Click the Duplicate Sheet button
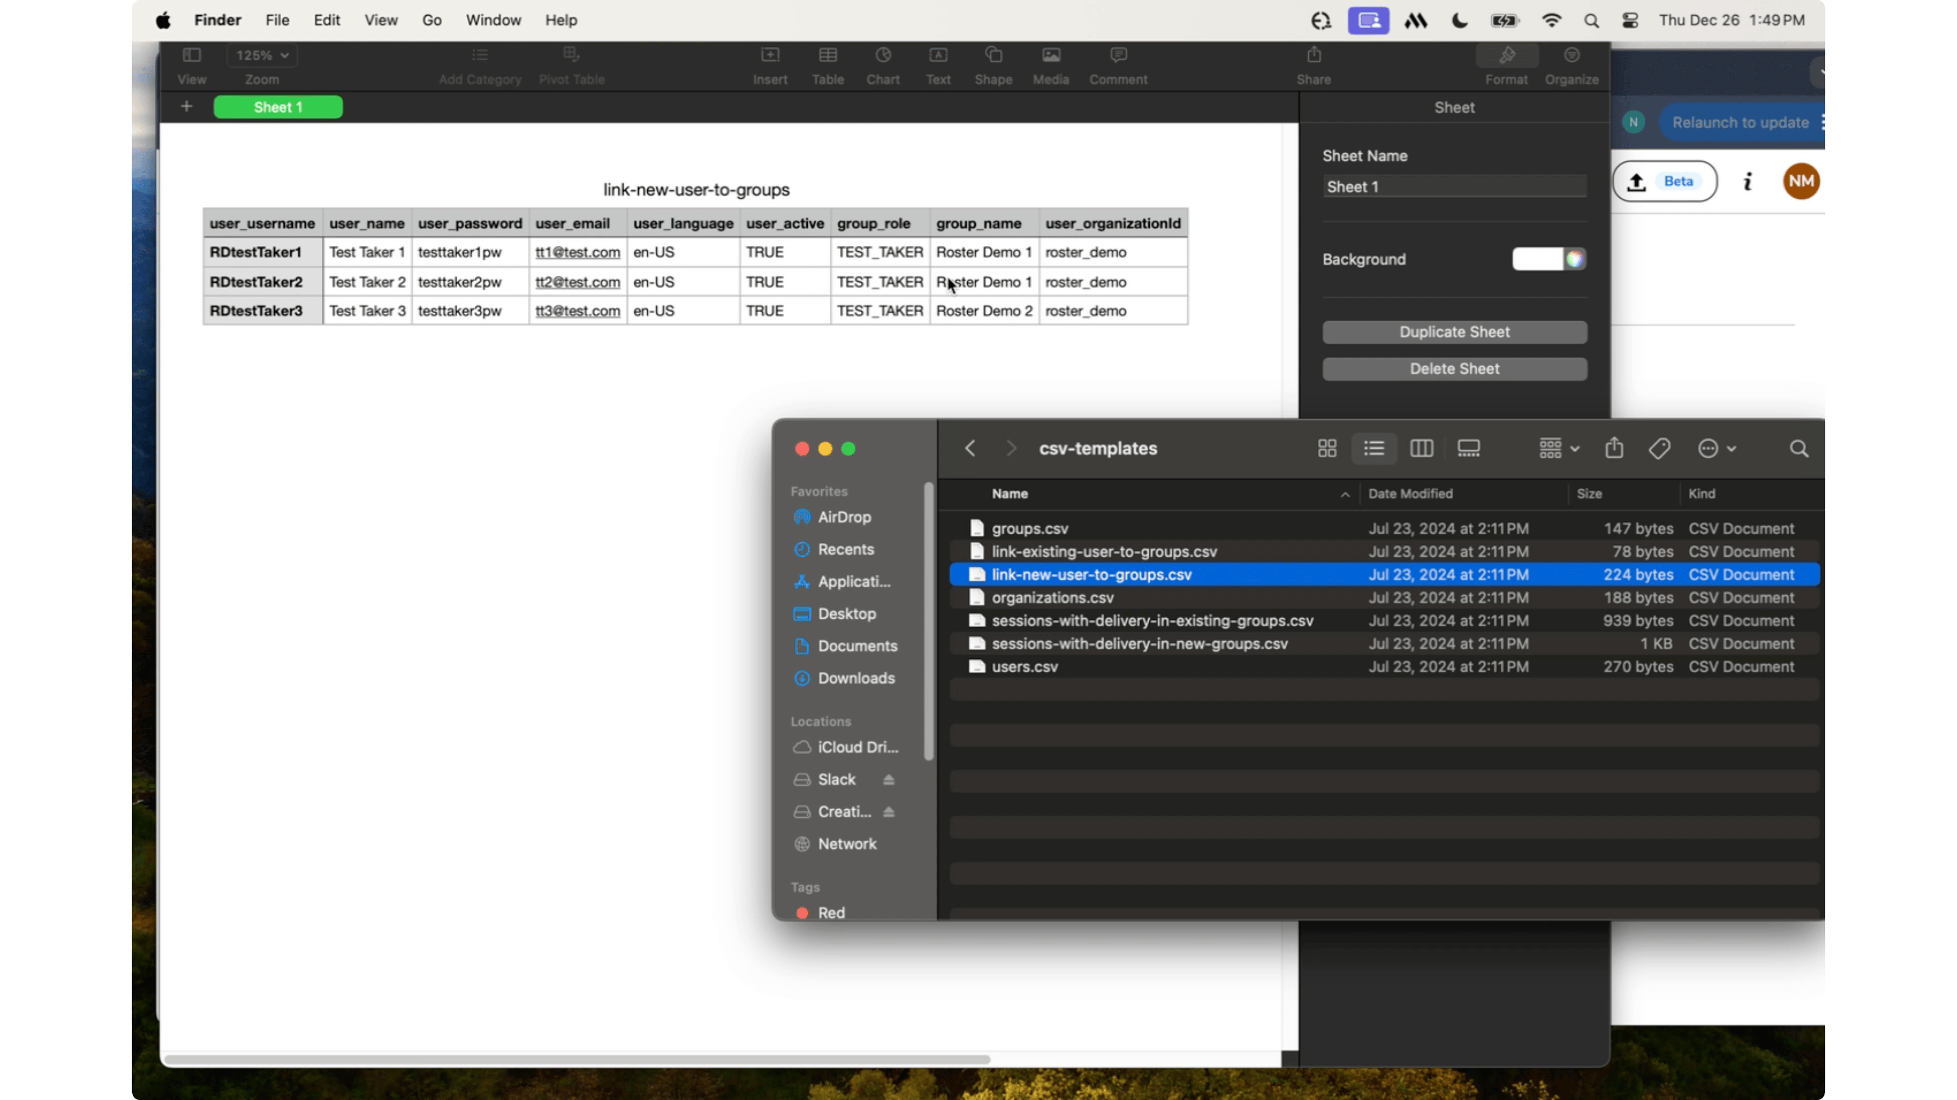 1453,332
